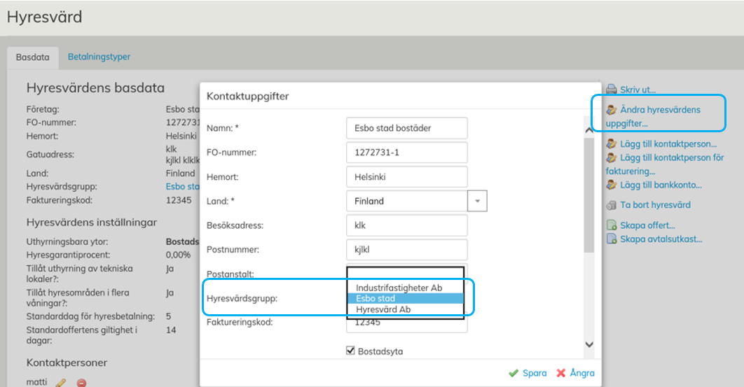Click the red remove icon beside matti
744x387 pixels.
coord(81,382)
